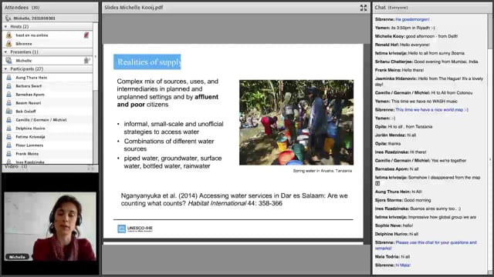Click the participant icon beside Frank Meins

(x=8, y=154)
